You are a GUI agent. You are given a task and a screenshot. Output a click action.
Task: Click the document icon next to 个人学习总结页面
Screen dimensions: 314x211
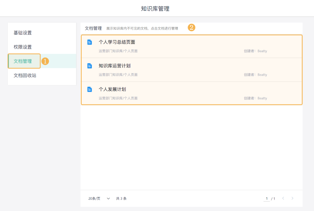pyautogui.click(x=89, y=42)
